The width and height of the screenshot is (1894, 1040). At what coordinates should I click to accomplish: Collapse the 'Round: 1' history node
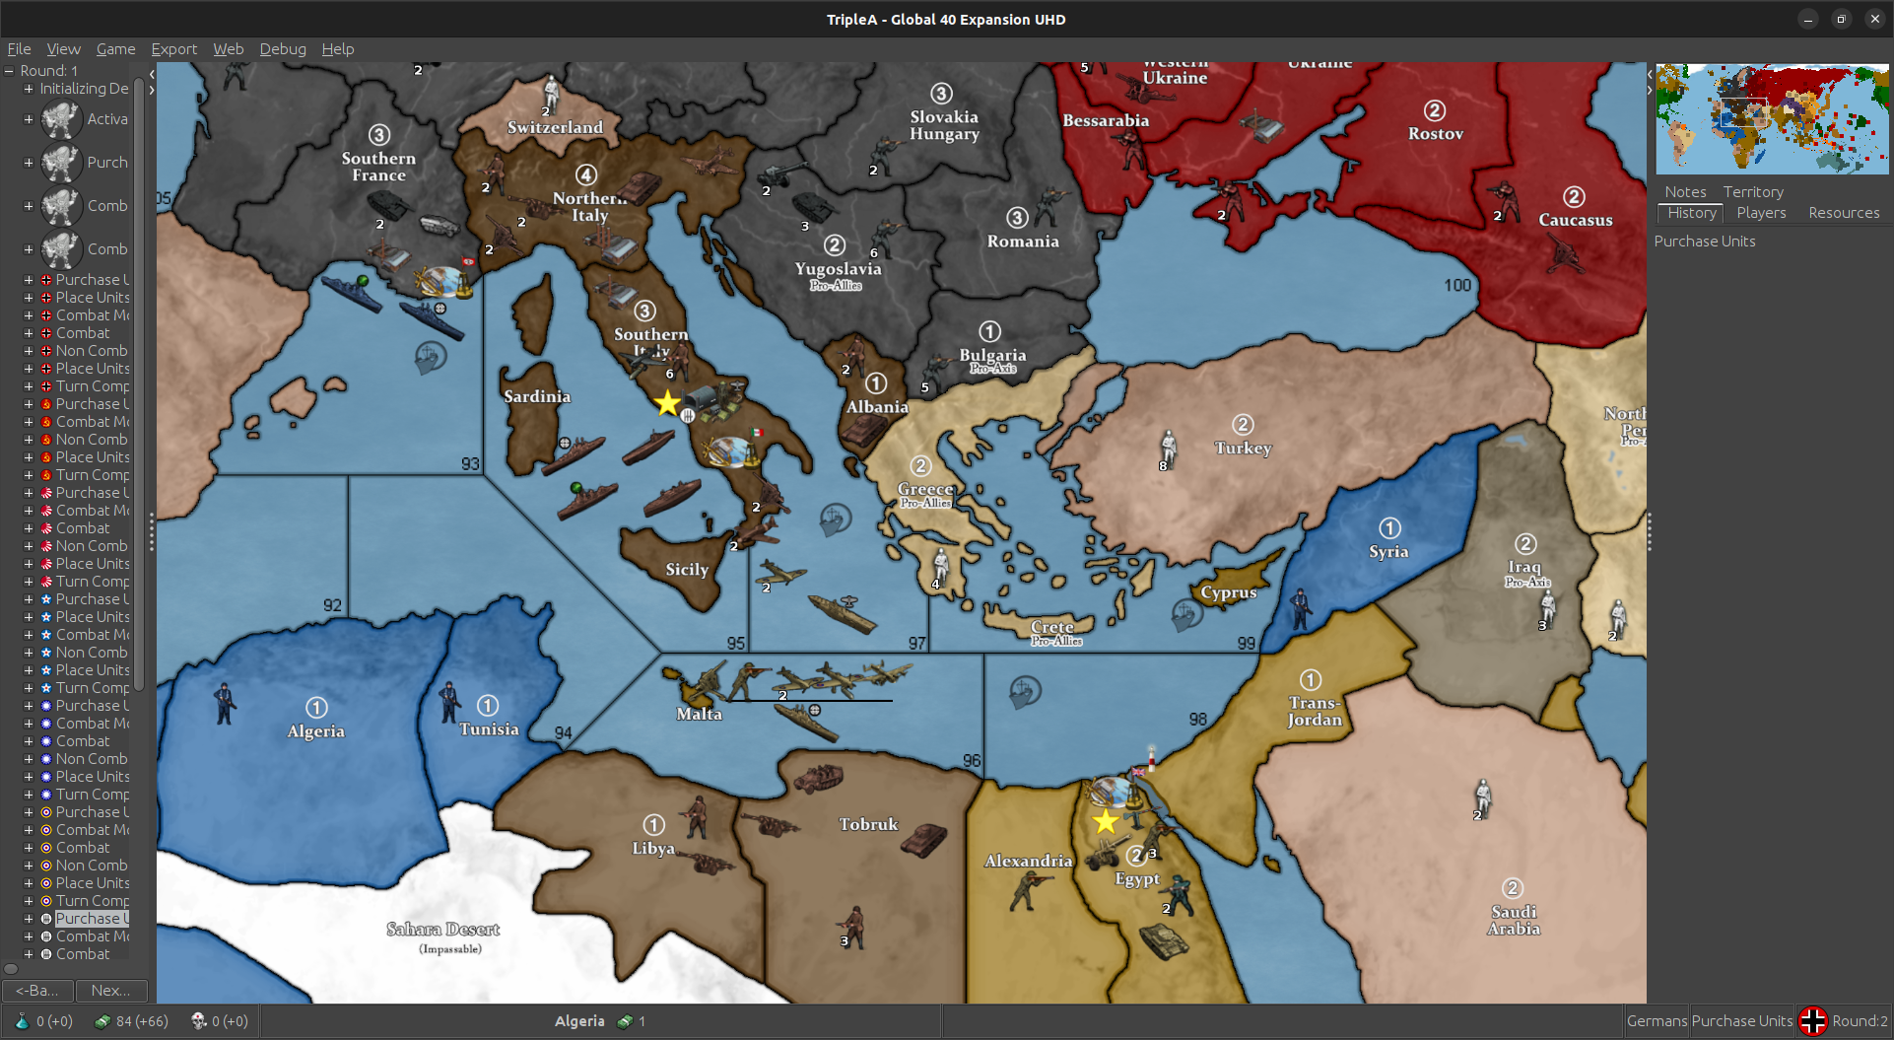tap(9, 71)
